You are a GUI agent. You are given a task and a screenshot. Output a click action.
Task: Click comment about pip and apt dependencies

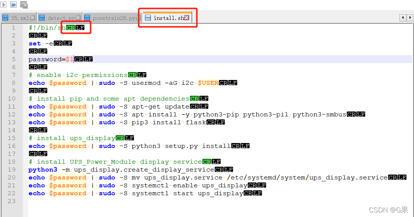click(x=109, y=99)
